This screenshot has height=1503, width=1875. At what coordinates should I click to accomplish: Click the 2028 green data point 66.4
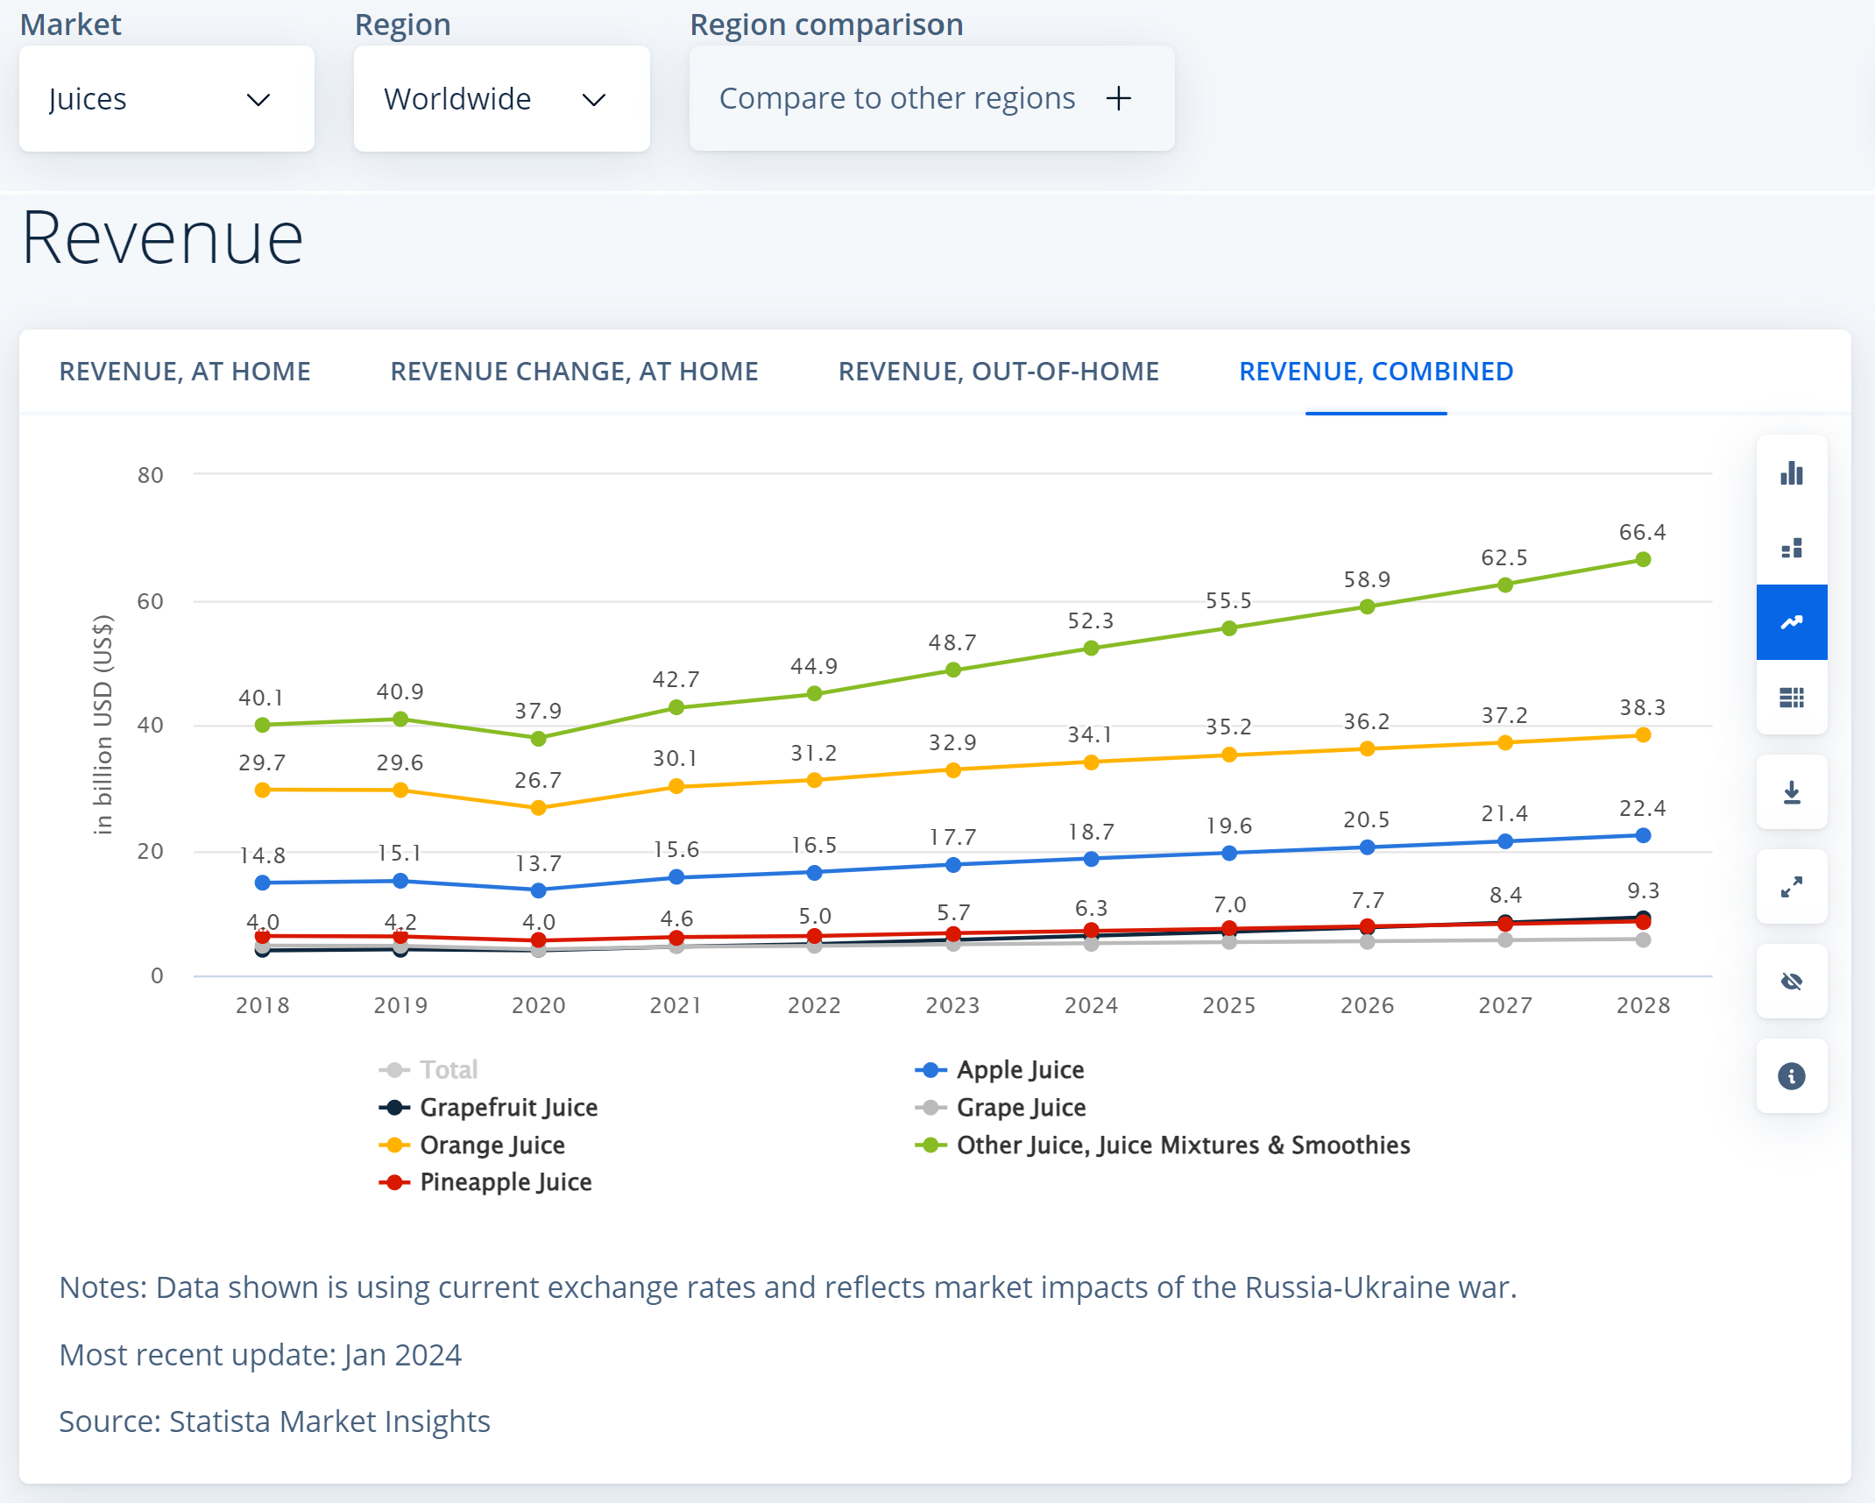[x=1643, y=560]
